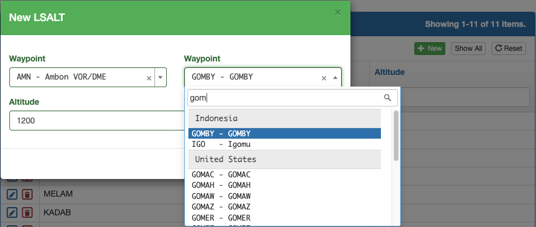Click the Show All button
The height and width of the screenshot is (227, 536).
(468, 49)
